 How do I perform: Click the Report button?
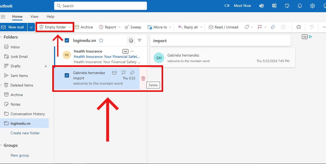click(107, 27)
